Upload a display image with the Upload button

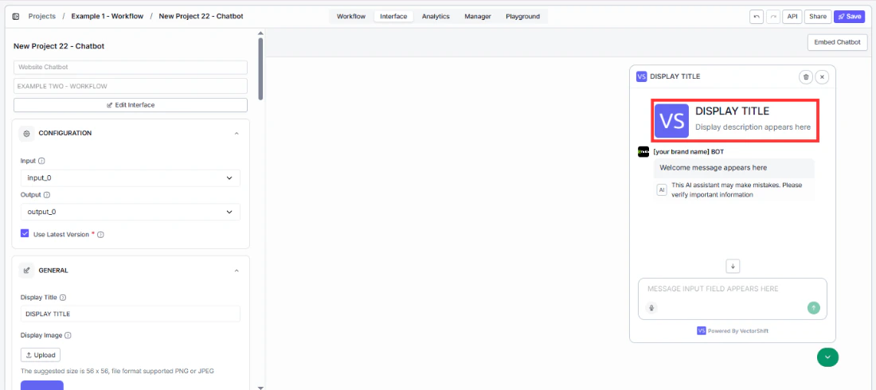point(41,355)
